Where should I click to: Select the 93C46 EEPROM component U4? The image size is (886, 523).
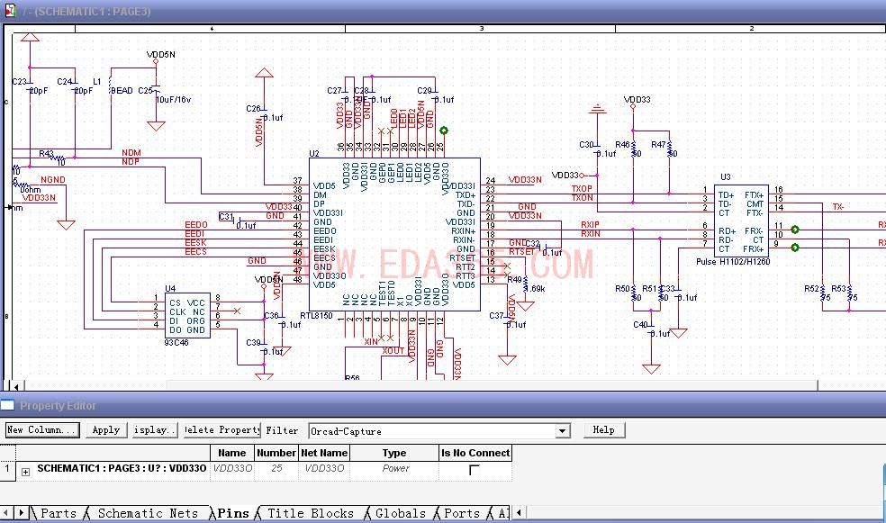[x=187, y=316]
